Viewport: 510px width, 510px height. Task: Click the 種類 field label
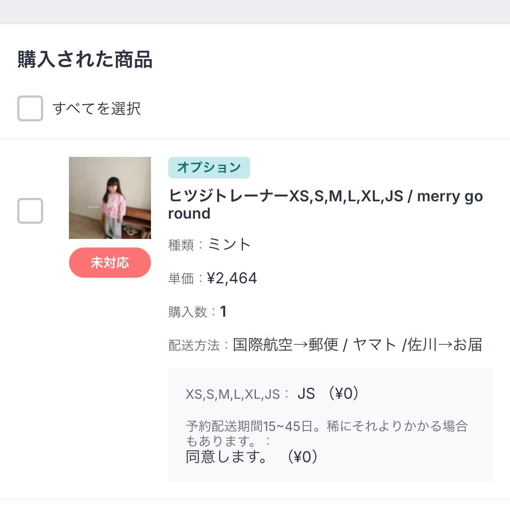[x=181, y=245]
